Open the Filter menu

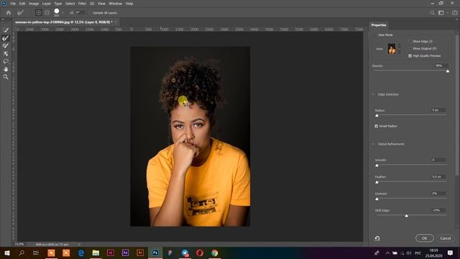82,4
